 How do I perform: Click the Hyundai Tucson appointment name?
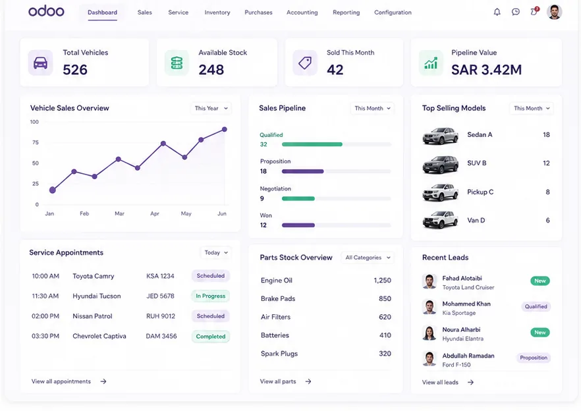click(x=97, y=296)
